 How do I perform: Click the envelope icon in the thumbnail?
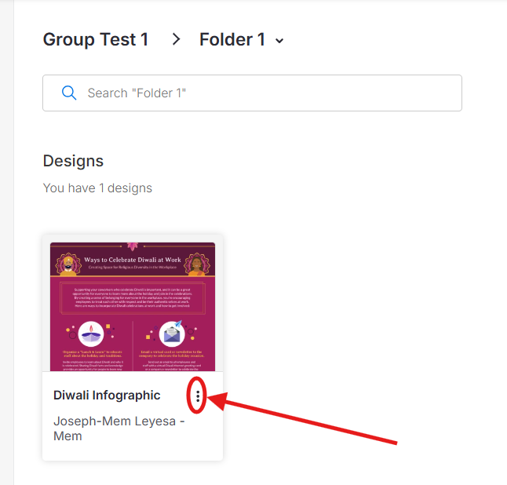(x=173, y=334)
